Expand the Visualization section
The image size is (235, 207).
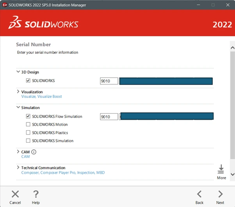18,92
